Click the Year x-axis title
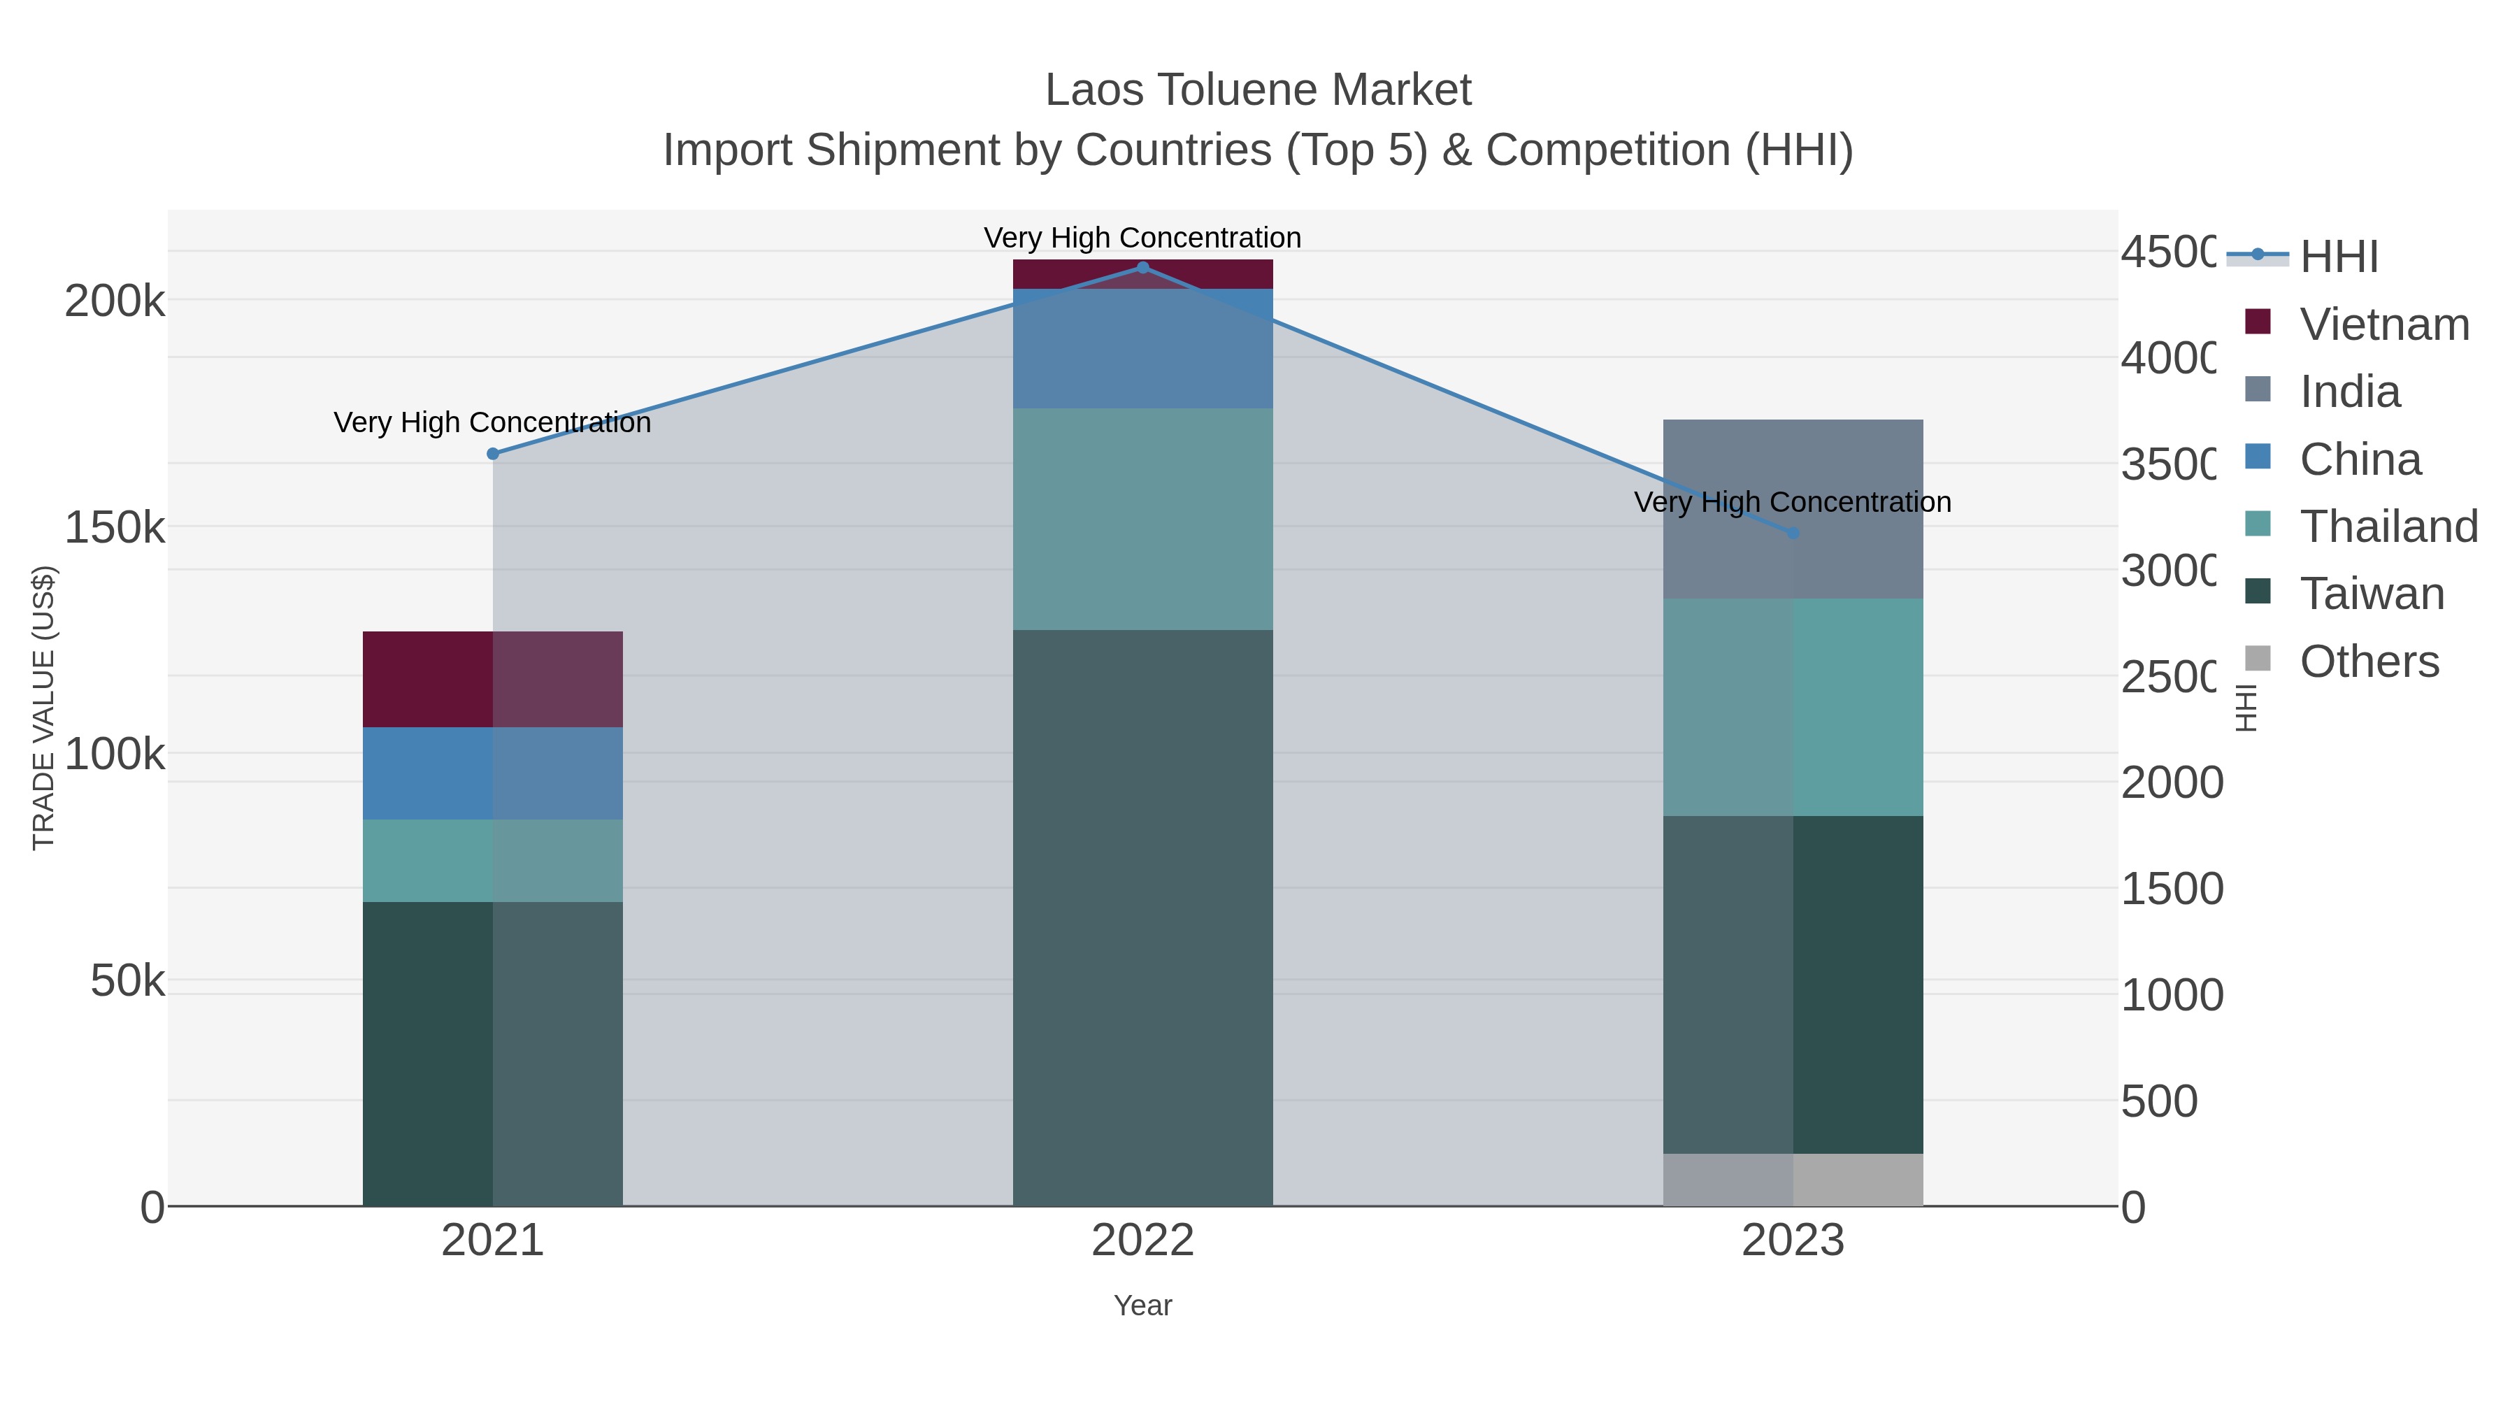 click(1143, 1306)
